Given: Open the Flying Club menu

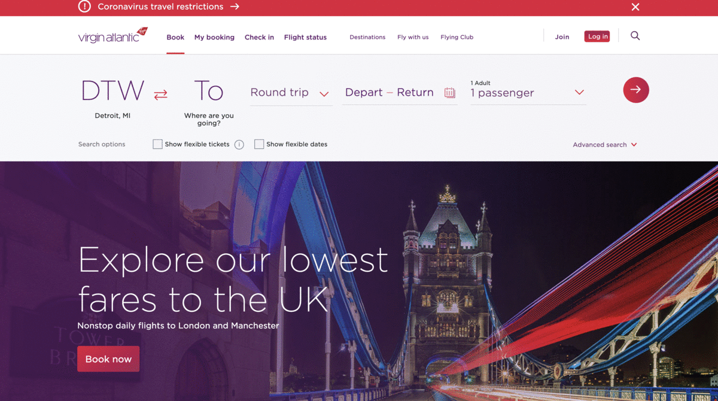Looking at the screenshot, I should point(457,37).
